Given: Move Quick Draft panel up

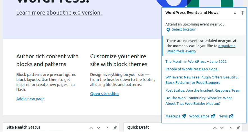Looking at the screenshot, I should coord(215,128).
